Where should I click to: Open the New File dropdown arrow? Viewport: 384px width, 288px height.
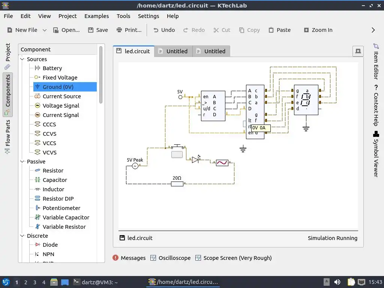coord(45,30)
